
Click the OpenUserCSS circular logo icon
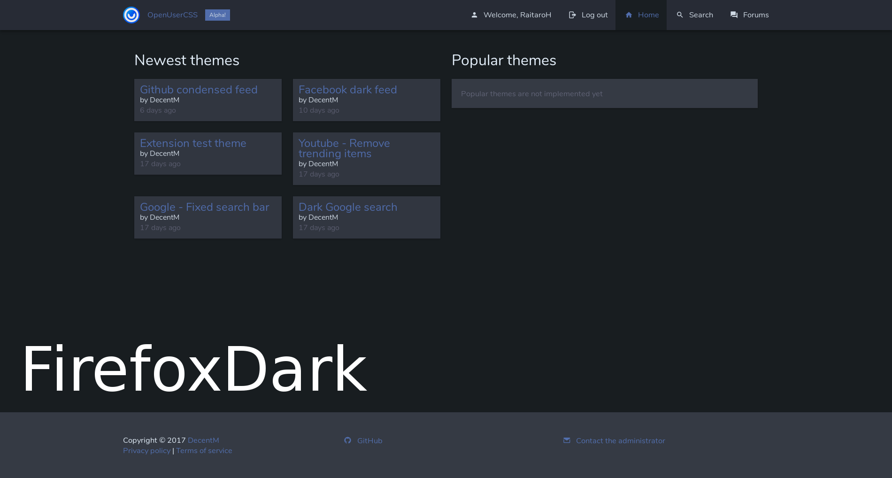pos(131,15)
